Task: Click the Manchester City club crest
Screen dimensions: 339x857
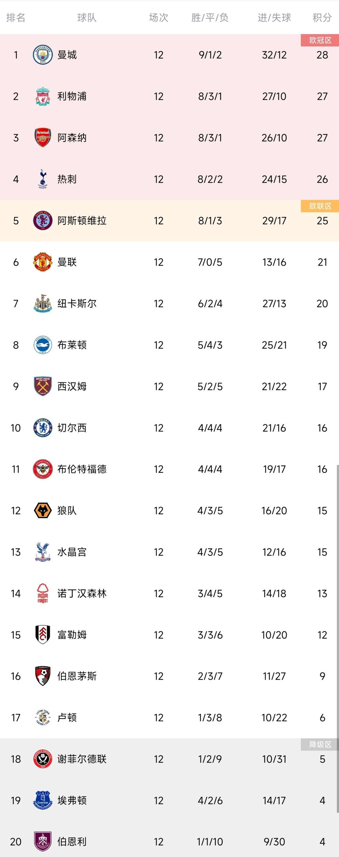Action: pos(43,55)
